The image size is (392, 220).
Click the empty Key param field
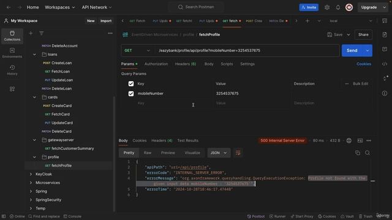tap(174, 103)
